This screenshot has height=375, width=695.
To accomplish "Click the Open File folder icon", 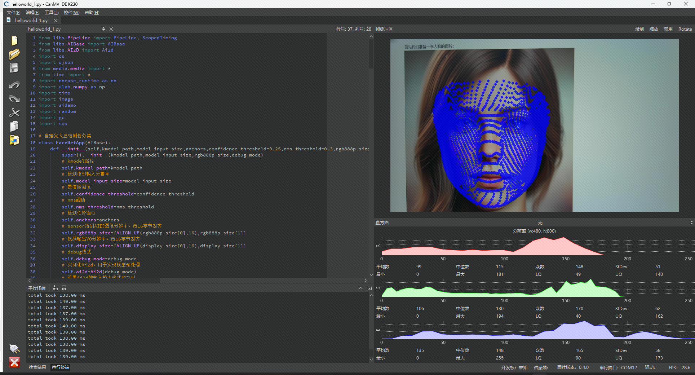I will pyautogui.click(x=14, y=54).
